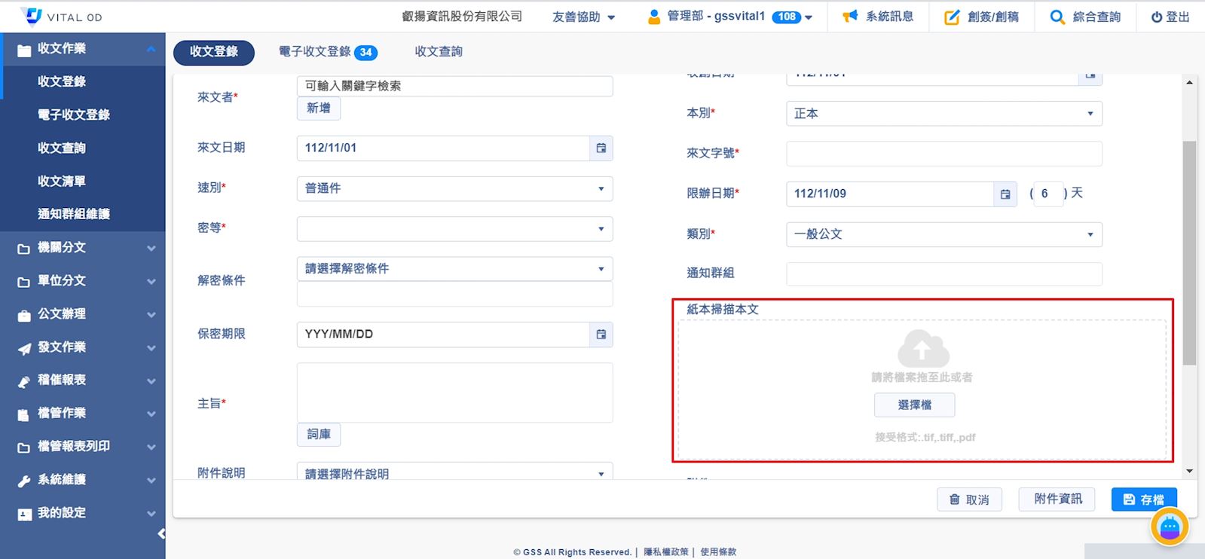The height and width of the screenshot is (559, 1205).
Task: Open calendar picker for 來文日期
Action: coord(601,148)
